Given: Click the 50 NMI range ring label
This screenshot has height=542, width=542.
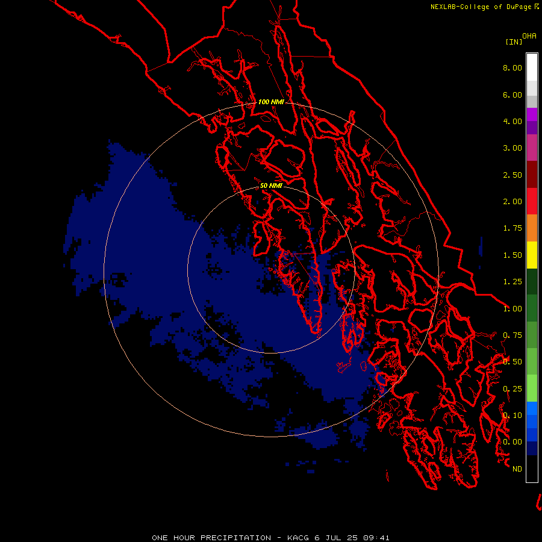Looking at the screenshot, I should [271, 185].
